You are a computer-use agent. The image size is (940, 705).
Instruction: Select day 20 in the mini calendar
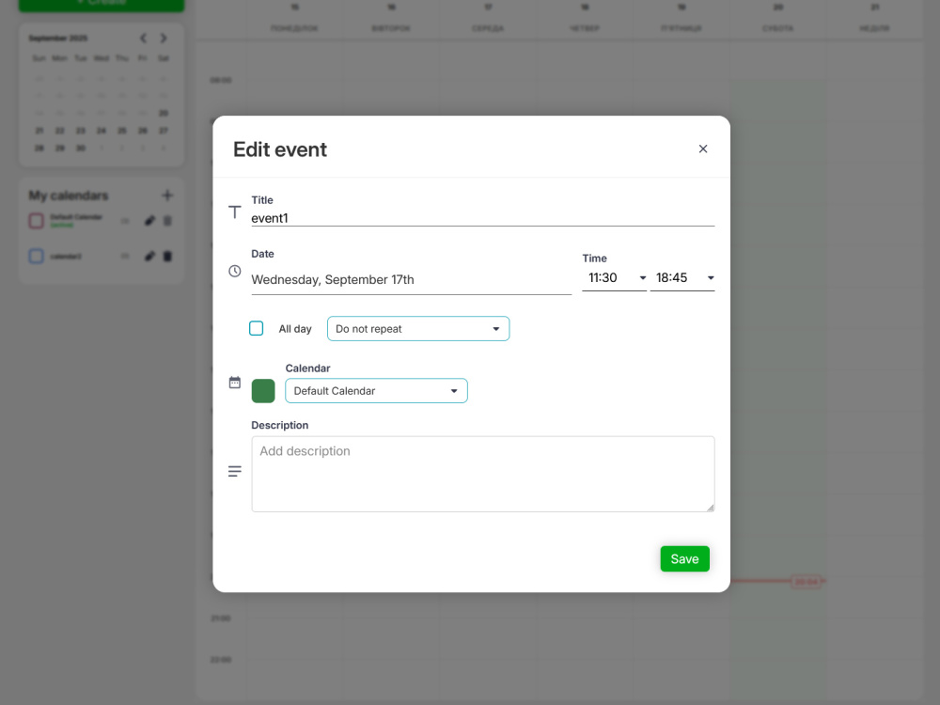(x=163, y=114)
